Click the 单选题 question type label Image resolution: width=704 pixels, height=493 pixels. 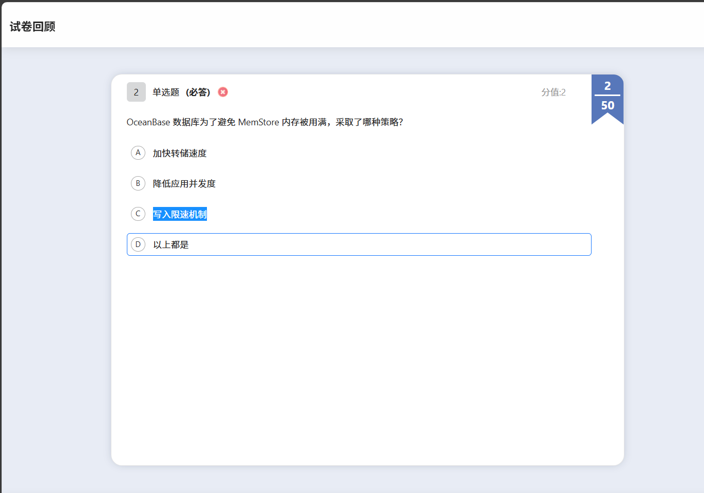166,92
